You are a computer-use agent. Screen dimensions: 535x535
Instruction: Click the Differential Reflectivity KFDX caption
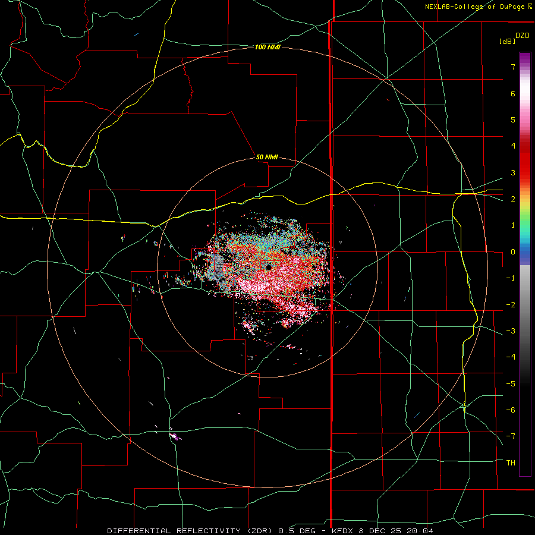tap(270, 531)
